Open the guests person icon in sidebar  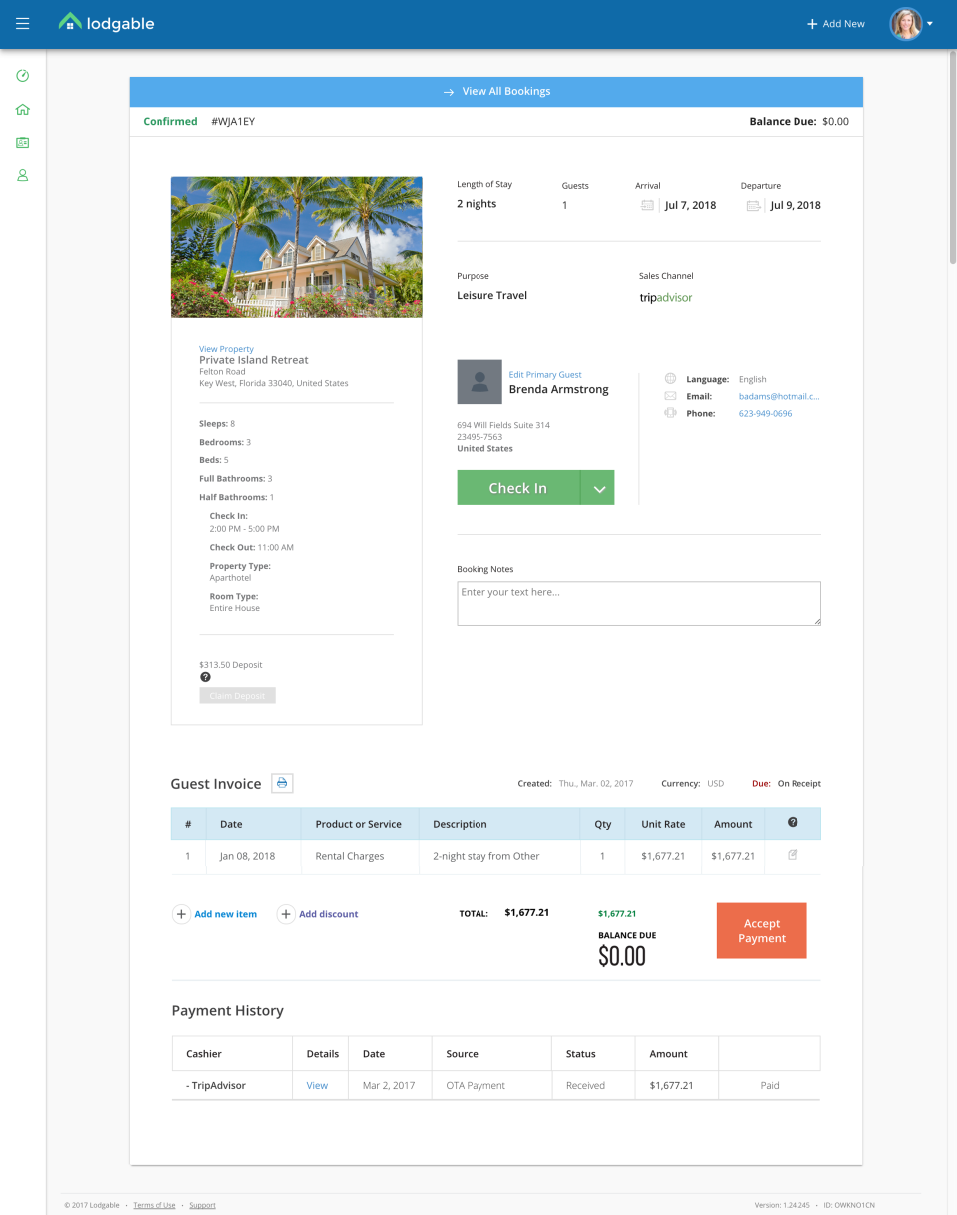(x=22, y=175)
